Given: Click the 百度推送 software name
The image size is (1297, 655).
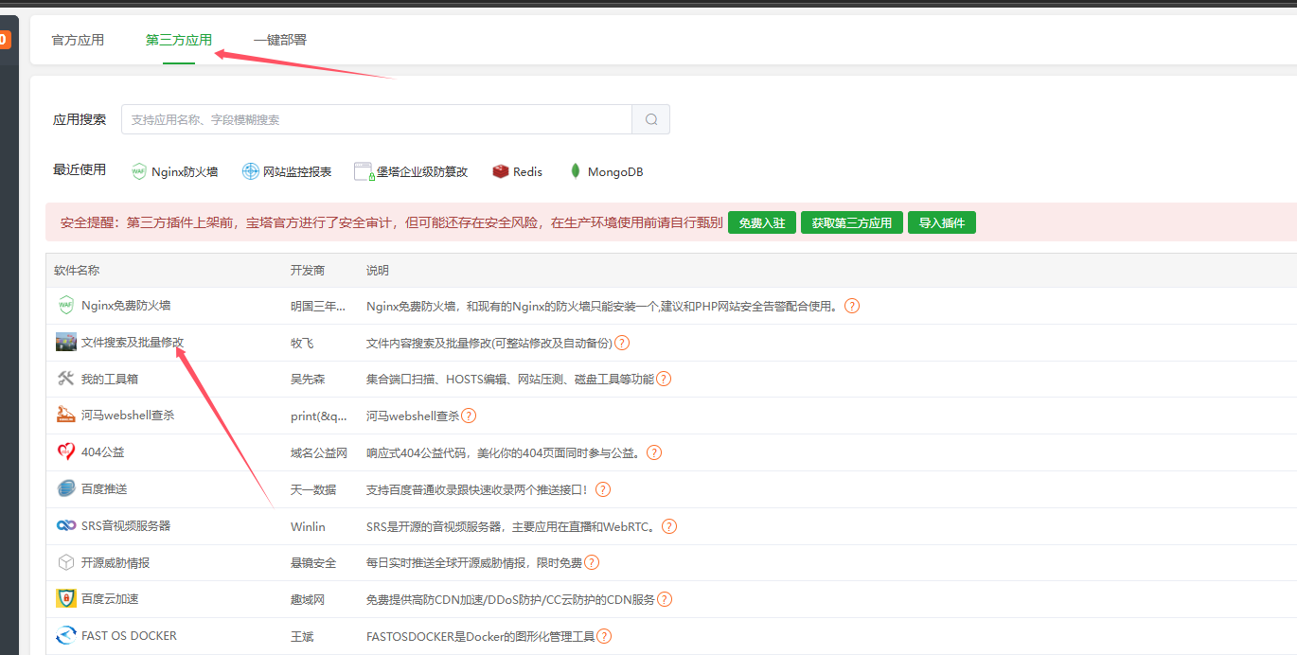Looking at the screenshot, I should (104, 489).
